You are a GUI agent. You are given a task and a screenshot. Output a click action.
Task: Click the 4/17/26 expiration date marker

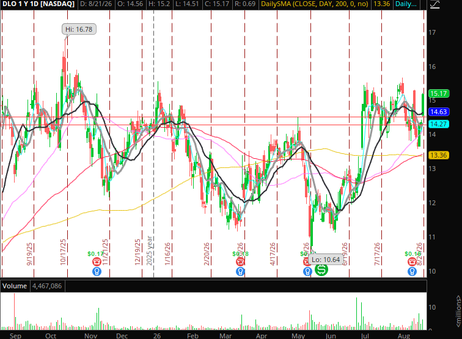[273, 254]
